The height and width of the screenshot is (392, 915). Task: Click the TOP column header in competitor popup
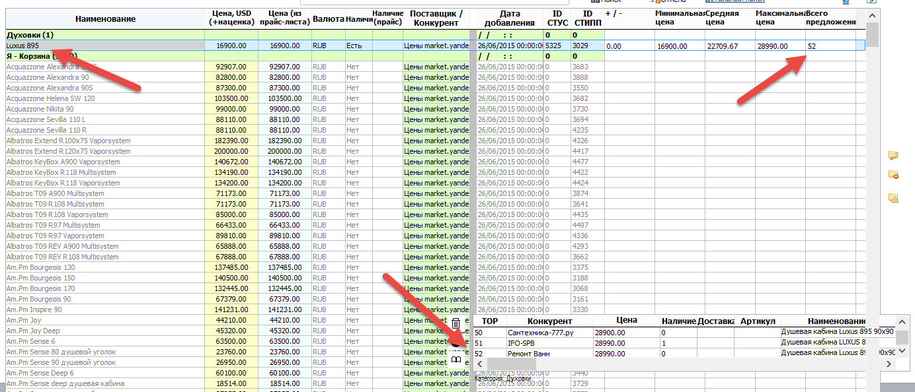[x=490, y=321]
